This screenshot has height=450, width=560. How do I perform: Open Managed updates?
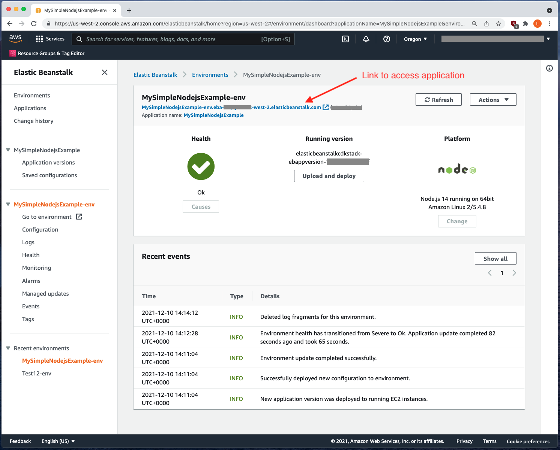click(x=45, y=294)
